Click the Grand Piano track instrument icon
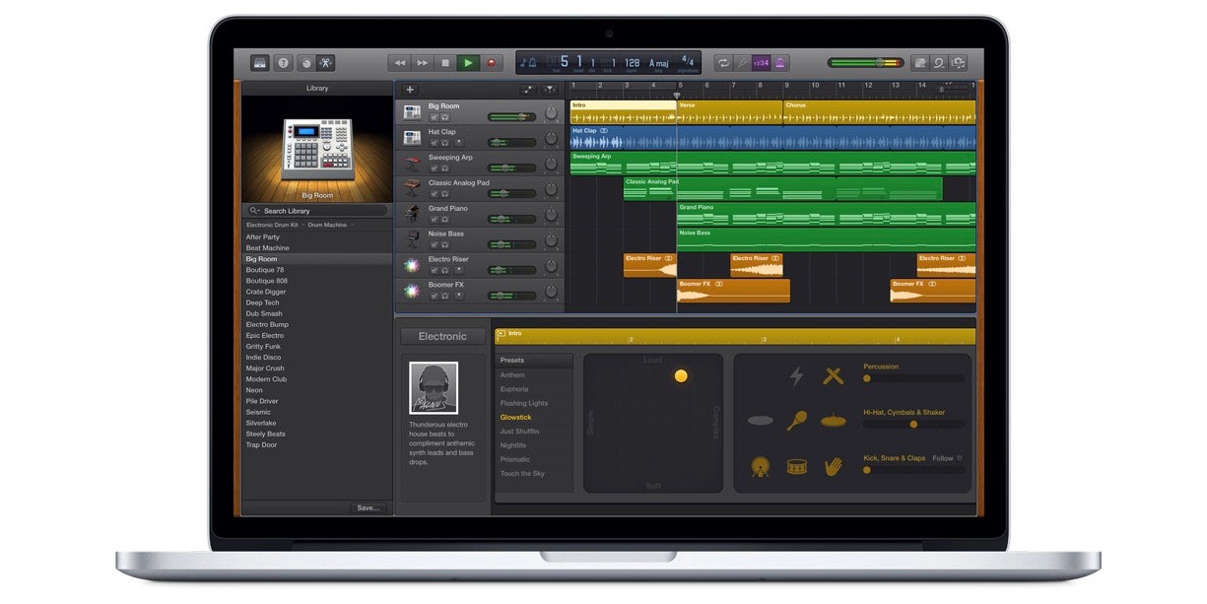 pyautogui.click(x=412, y=213)
